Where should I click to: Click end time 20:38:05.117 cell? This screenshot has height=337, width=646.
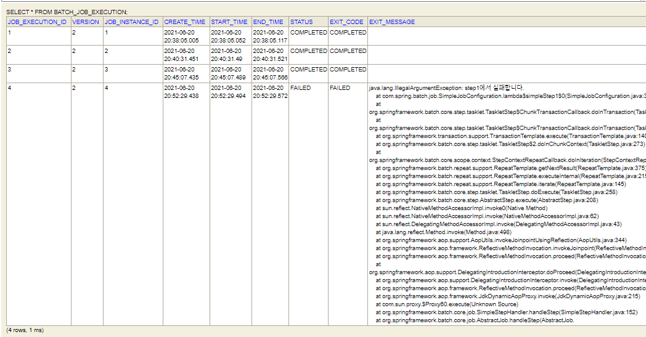(x=270, y=36)
